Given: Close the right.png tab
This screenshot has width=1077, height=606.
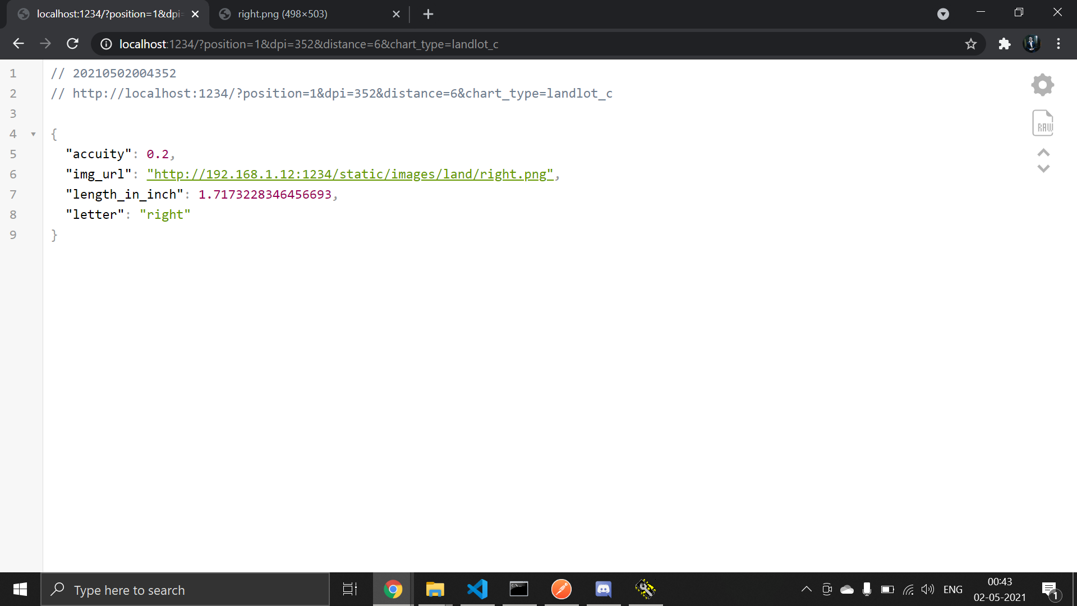Looking at the screenshot, I should 396,14.
